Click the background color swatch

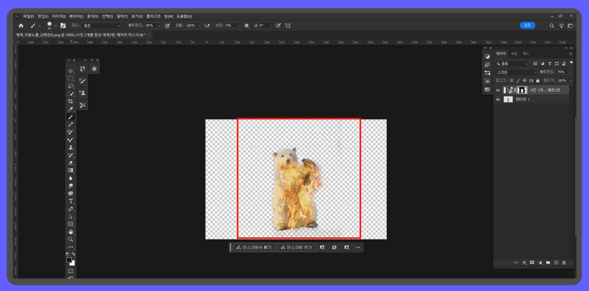point(72,263)
